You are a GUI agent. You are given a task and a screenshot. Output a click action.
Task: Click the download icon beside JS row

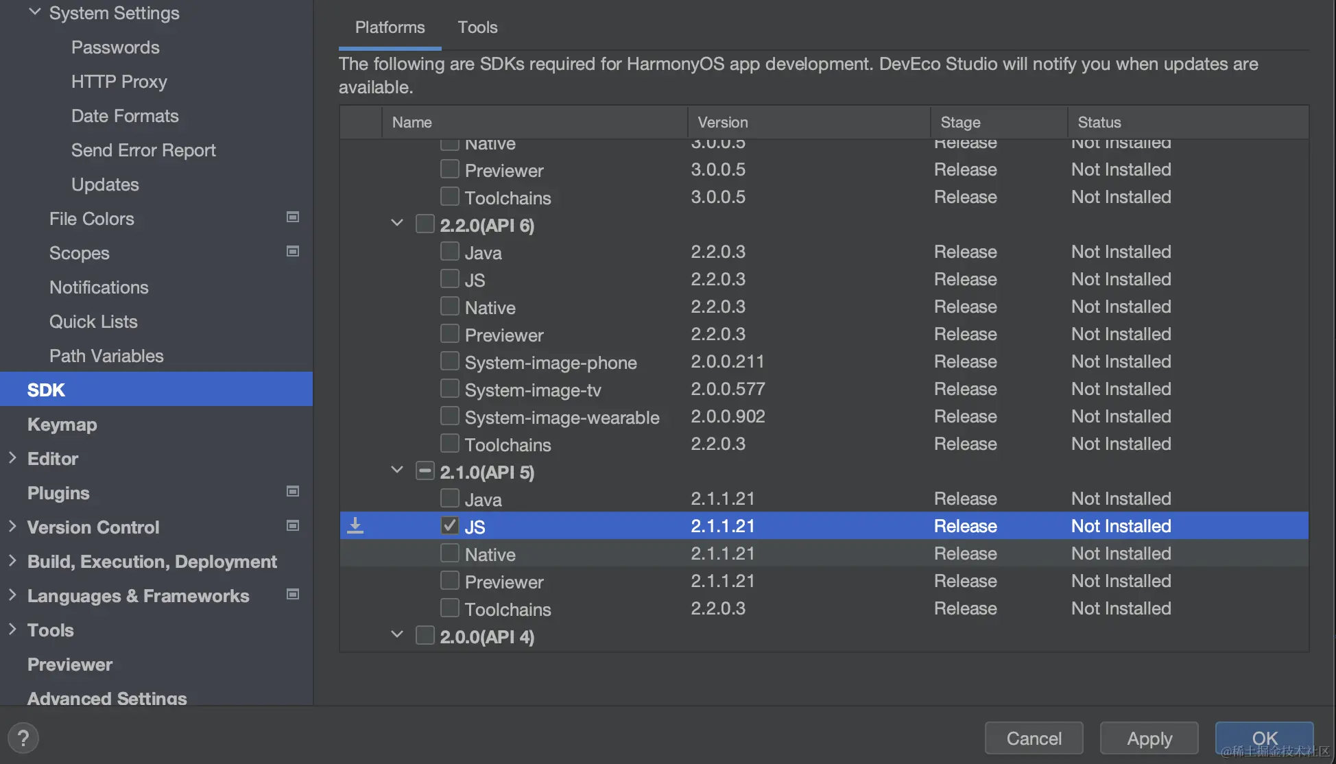[x=355, y=526]
